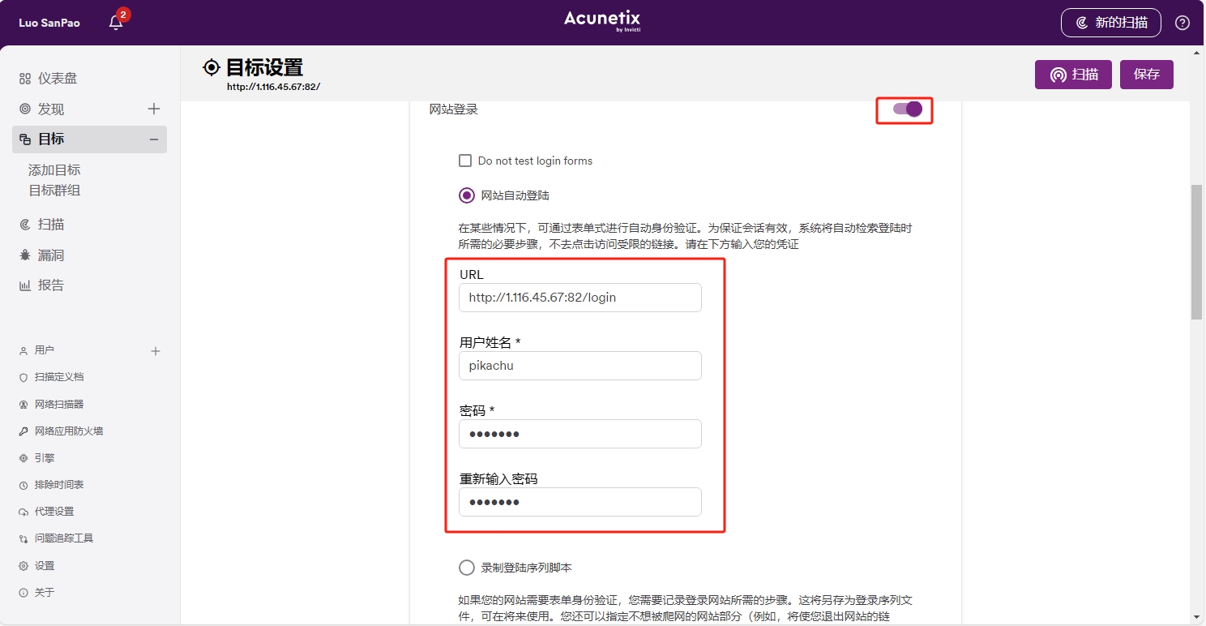Click the scrollbar down arrow
The height and width of the screenshot is (626, 1206).
point(1196,617)
